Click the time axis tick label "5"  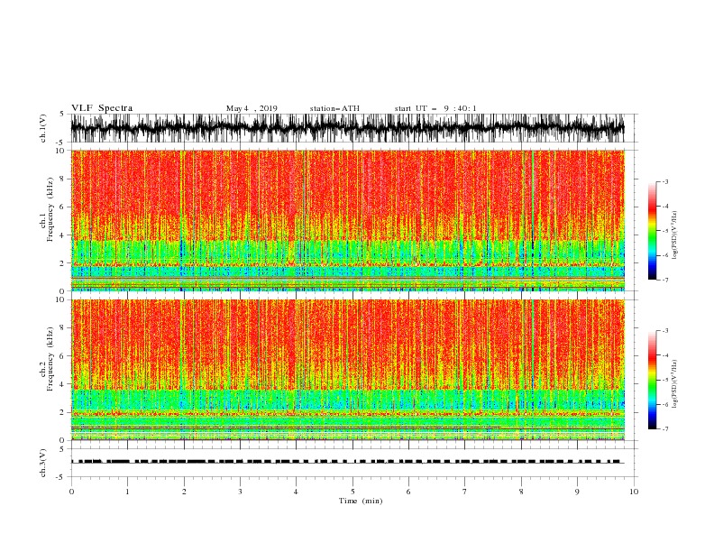point(352,492)
